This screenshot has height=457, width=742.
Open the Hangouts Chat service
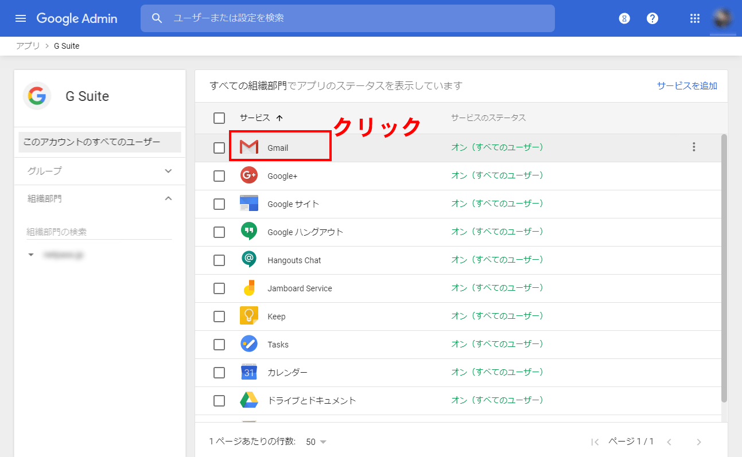pyautogui.click(x=294, y=260)
